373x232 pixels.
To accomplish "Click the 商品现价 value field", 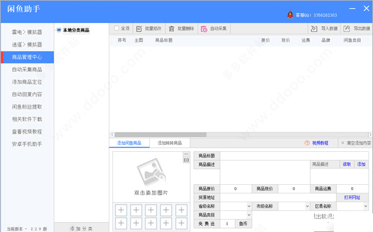I will (294, 188).
